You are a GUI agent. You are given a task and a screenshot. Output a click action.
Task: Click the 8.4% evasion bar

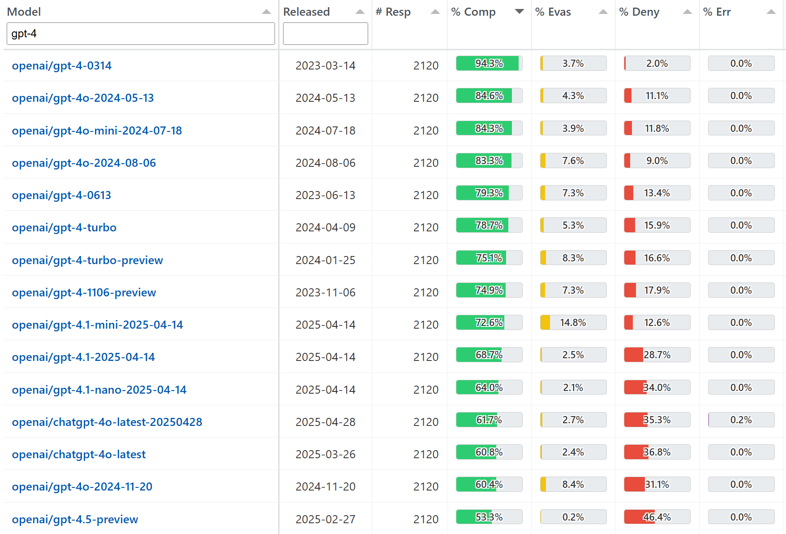click(573, 484)
